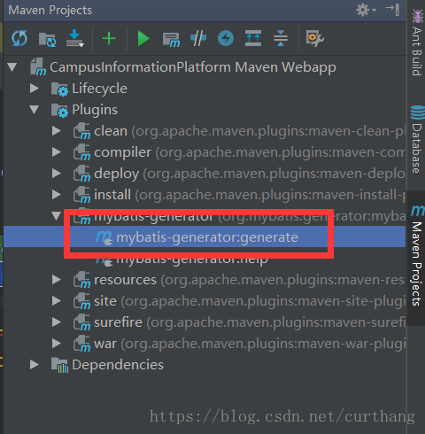Click the Dependencies library folder icon
This screenshot has height=434, width=425.
click(59, 365)
